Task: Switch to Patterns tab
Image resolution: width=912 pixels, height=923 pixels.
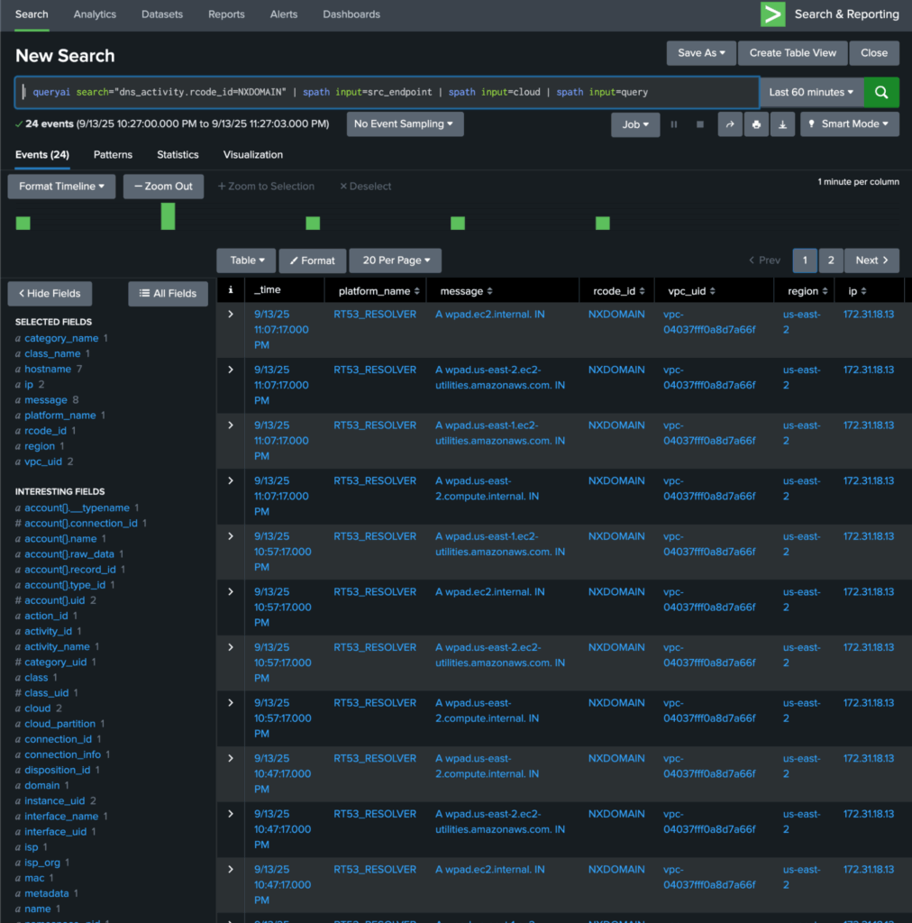Action: [113, 155]
